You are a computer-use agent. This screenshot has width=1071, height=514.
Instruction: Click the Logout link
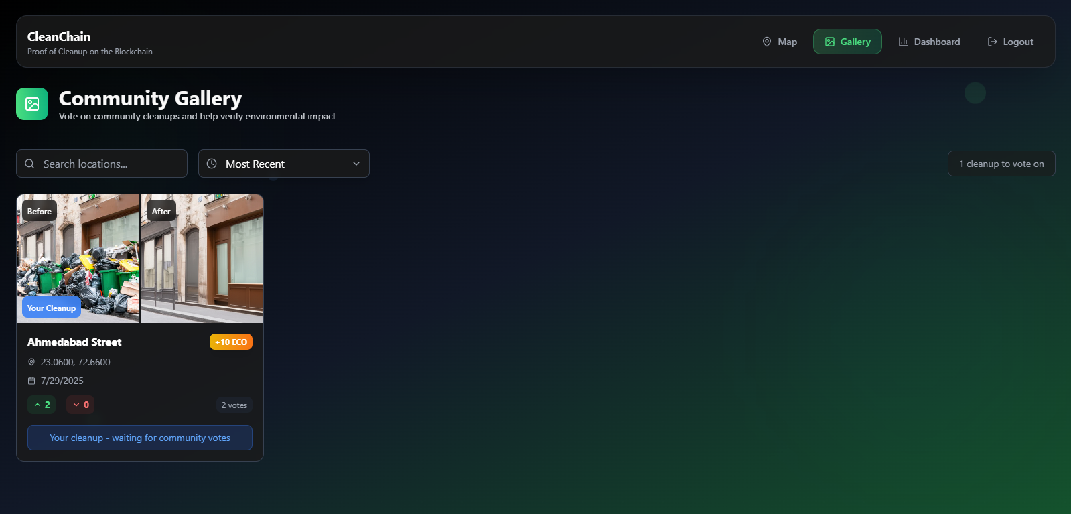tap(1011, 42)
